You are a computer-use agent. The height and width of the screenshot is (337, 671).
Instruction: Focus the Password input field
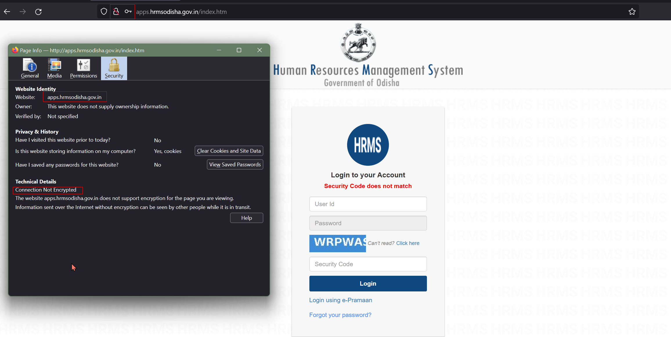[368, 223]
